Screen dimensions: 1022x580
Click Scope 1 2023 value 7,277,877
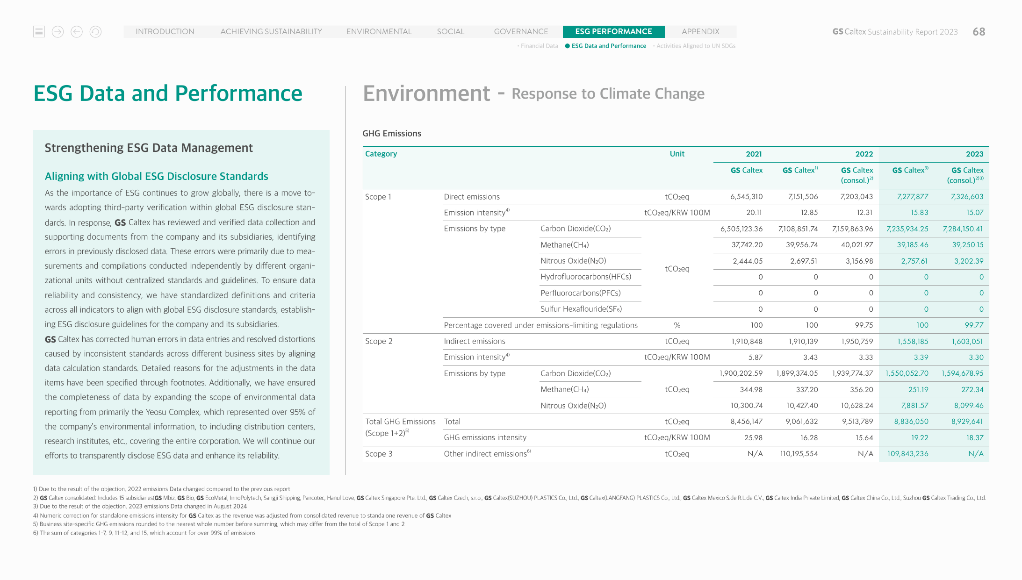pyautogui.click(x=913, y=197)
